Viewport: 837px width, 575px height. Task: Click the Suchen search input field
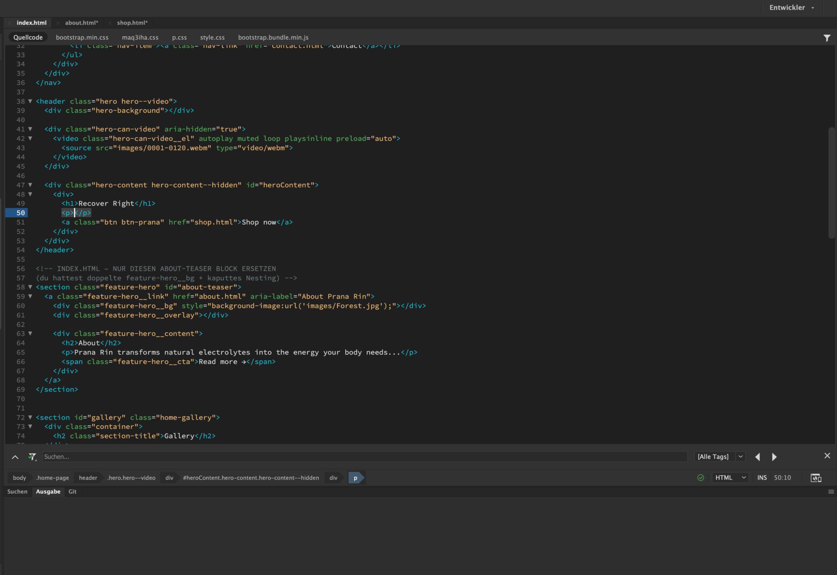(364, 457)
